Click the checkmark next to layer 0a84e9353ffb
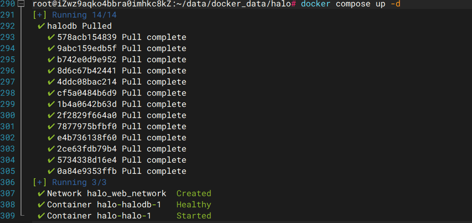472x223 pixels. click(x=51, y=171)
